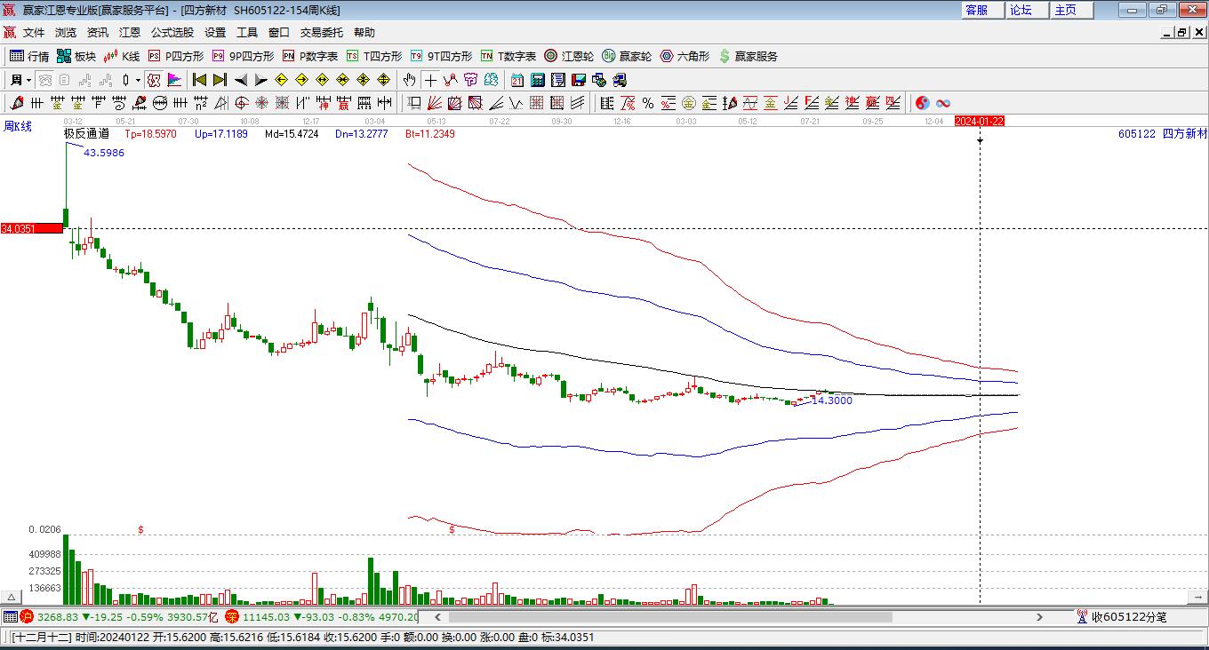The width and height of the screenshot is (1209, 650).
Task: Click the small grid icon beside 沪 index
Action: tap(10, 616)
